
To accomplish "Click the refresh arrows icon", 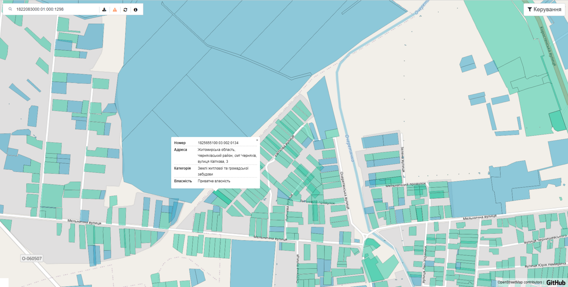I will [x=125, y=10].
